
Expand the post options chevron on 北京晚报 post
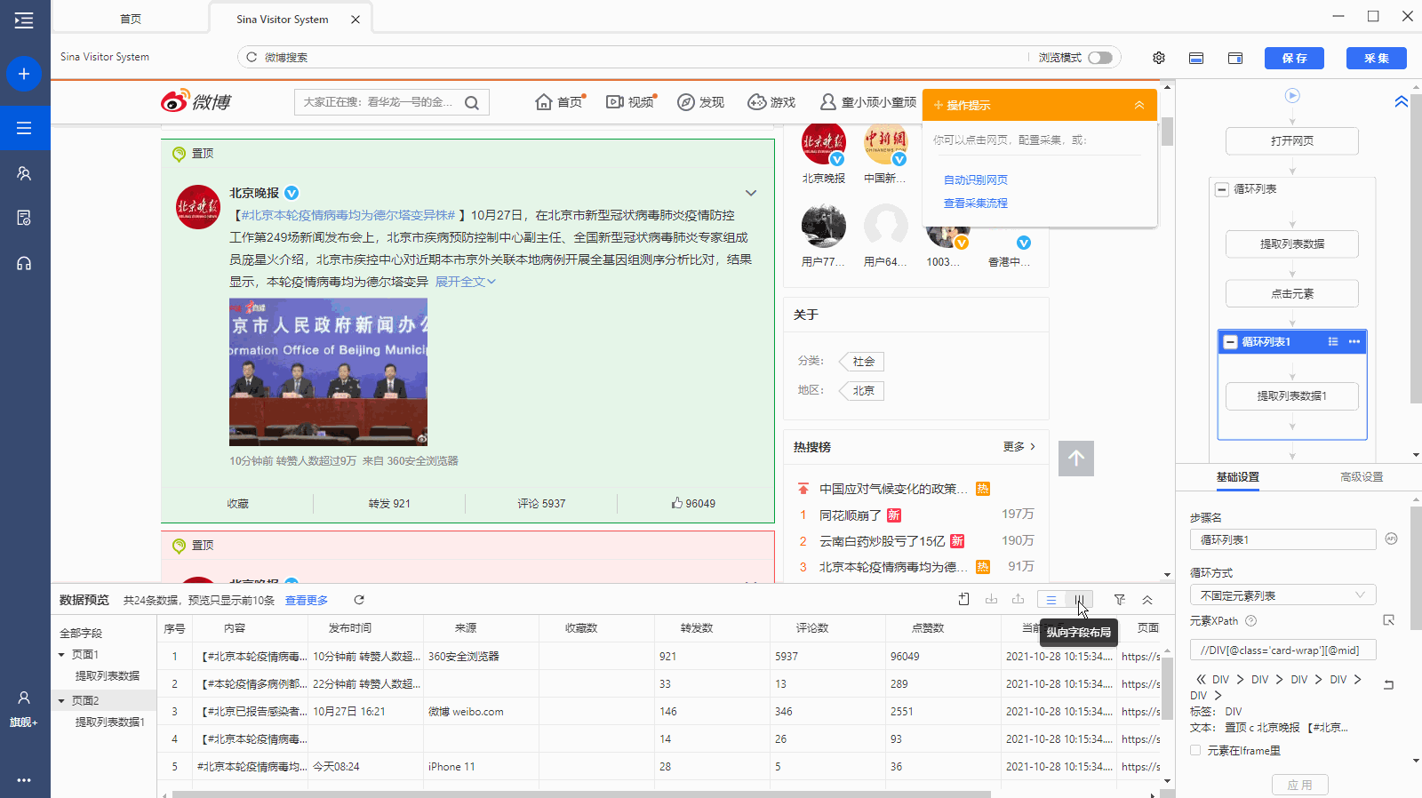point(751,193)
